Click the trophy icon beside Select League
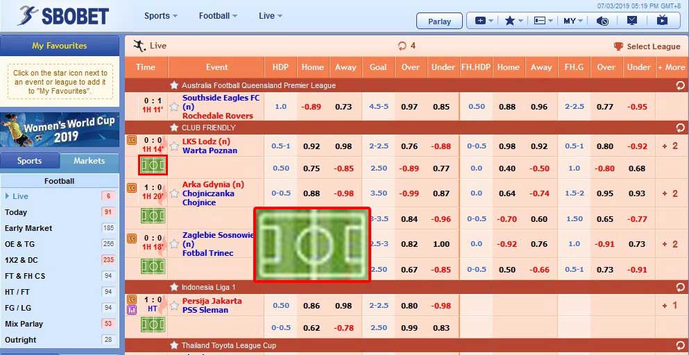The width and height of the screenshot is (689, 355). (618, 46)
